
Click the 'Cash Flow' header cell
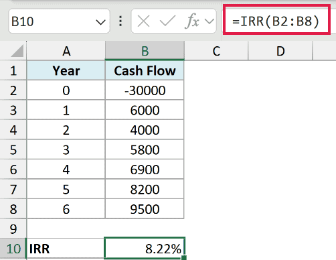(x=145, y=70)
